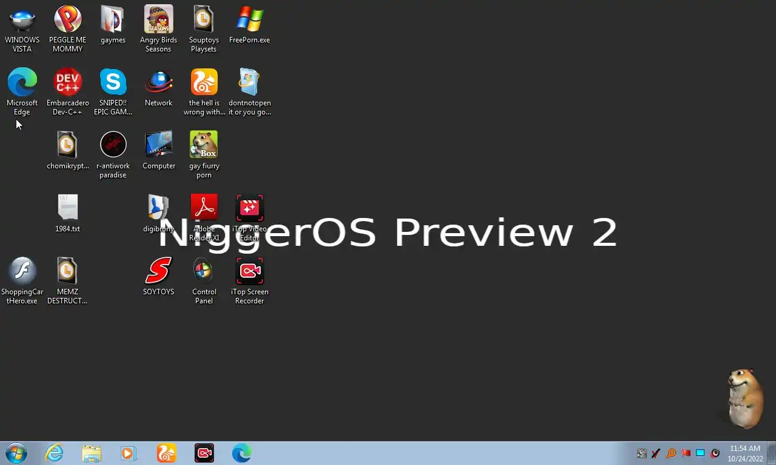776x465 pixels.
Task: Launch UC Browser from the taskbar
Action: (166, 453)
